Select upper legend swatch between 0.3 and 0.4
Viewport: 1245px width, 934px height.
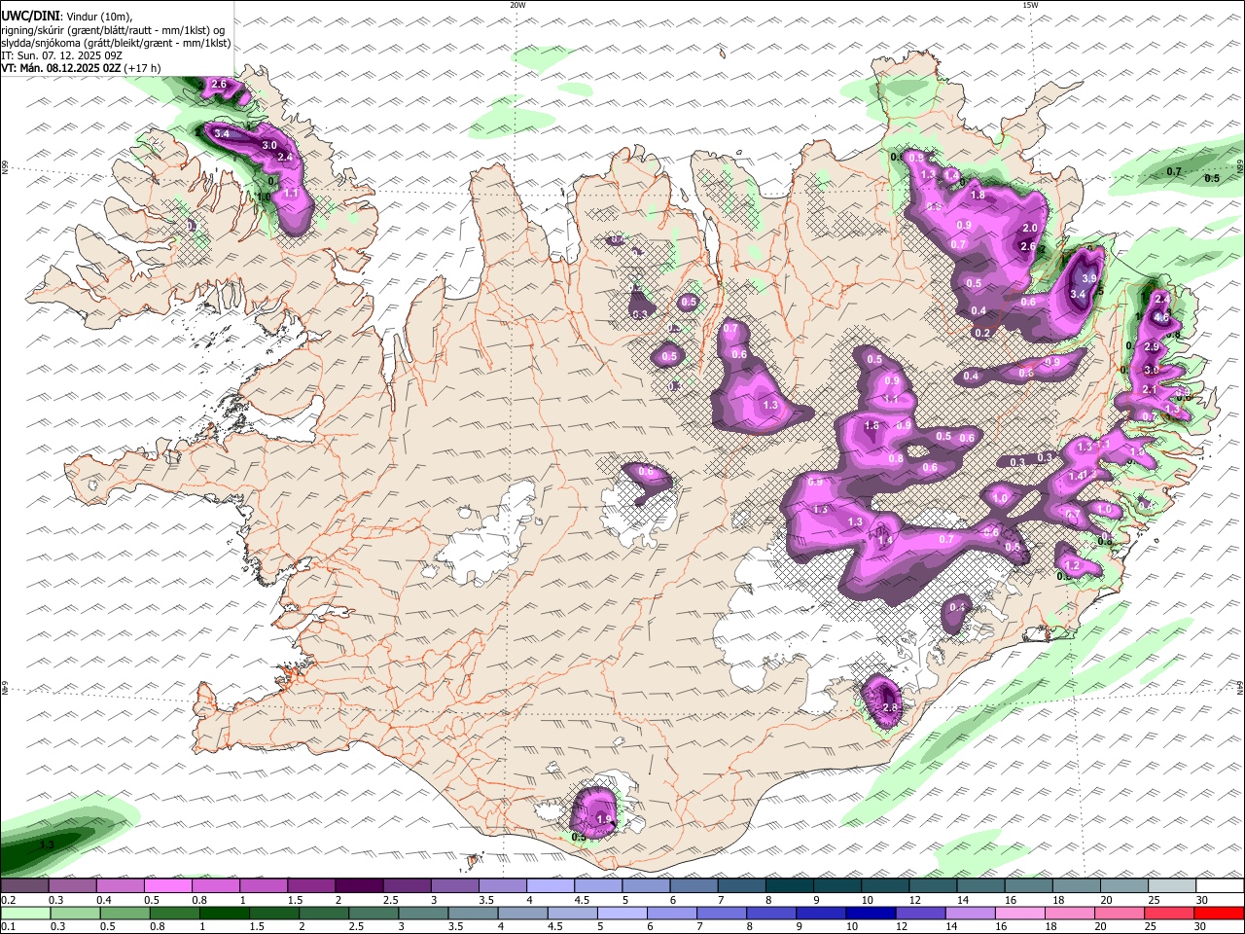(x=72, y=885)
